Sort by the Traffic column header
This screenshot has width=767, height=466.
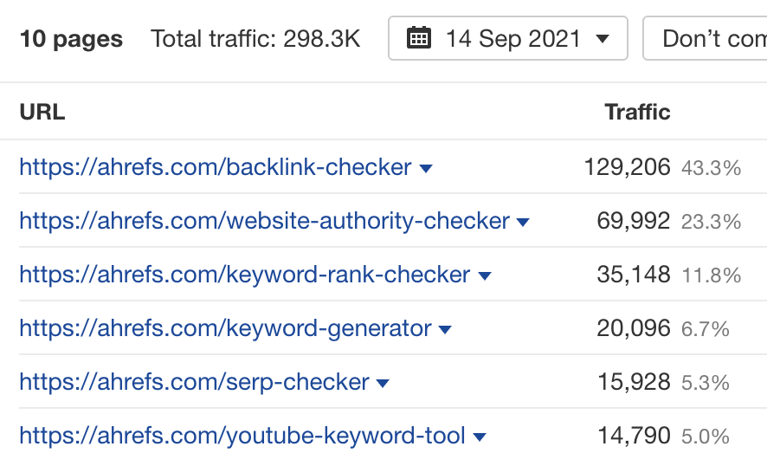(637, 112)
